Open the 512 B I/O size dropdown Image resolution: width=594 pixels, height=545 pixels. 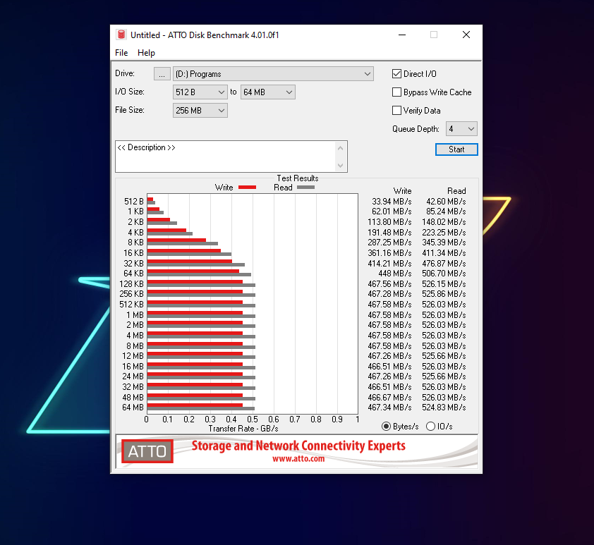[200, 92]
